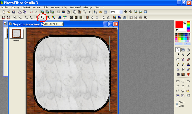Image resolution: width=192 pixels, height=114 pixels.
Task: Zoom out with magnifier minus icon
Action: coord(131,12)
